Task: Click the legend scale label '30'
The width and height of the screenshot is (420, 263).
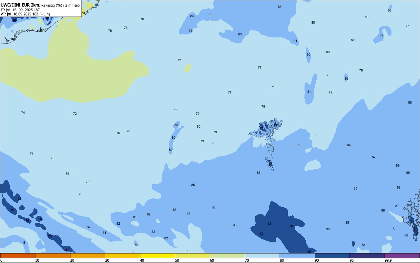Action: click(107, 260)
